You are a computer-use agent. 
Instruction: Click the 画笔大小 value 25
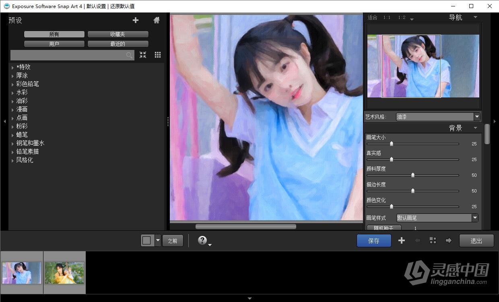(x=474, y=144)
